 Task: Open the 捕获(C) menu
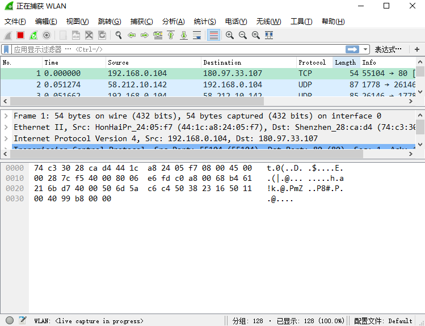(x=141, y=22)
